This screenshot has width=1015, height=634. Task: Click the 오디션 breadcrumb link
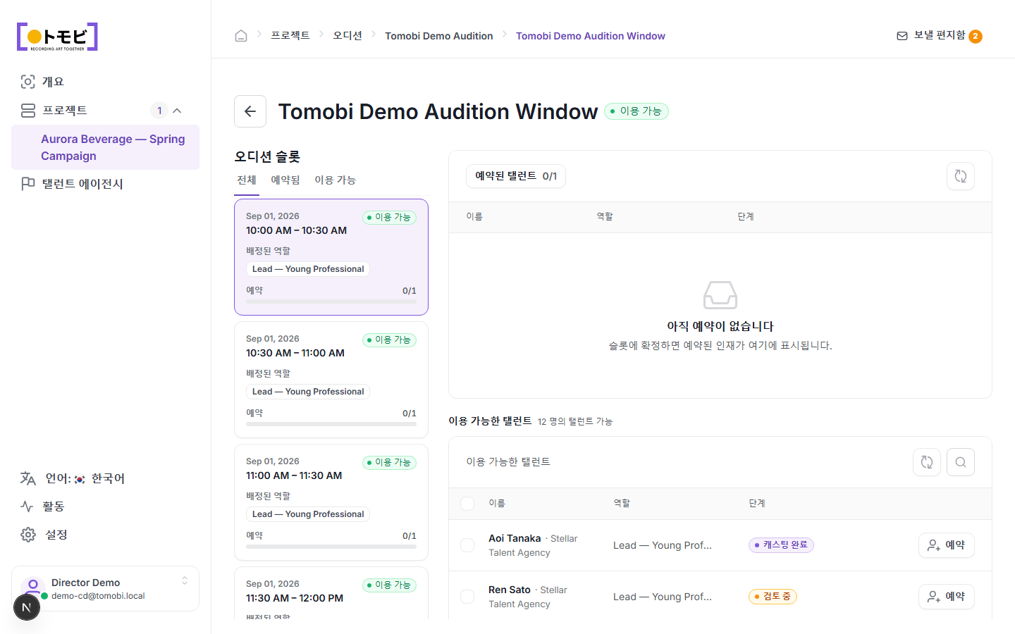coord(347,35)
